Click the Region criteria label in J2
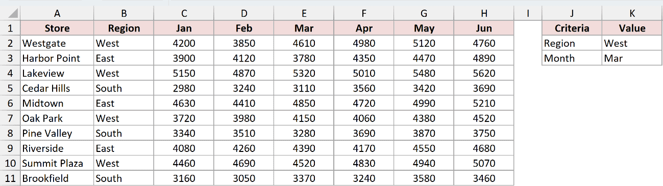The height and width of the screenshot is (186, 663). [572, 43]
